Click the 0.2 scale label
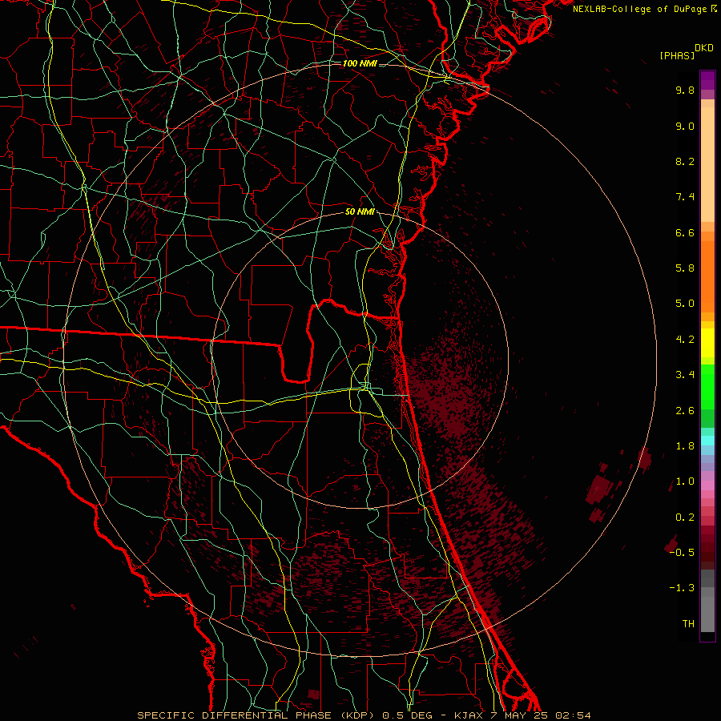Image resolution: width=721 pixels, height=721 pixels. point(685,518)
